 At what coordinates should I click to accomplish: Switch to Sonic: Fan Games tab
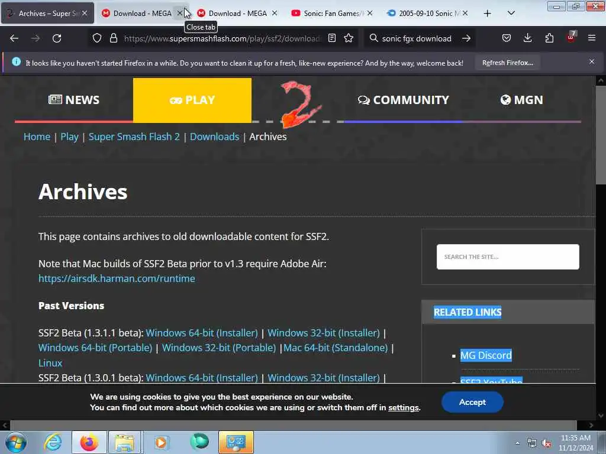(x=333, y=14)
